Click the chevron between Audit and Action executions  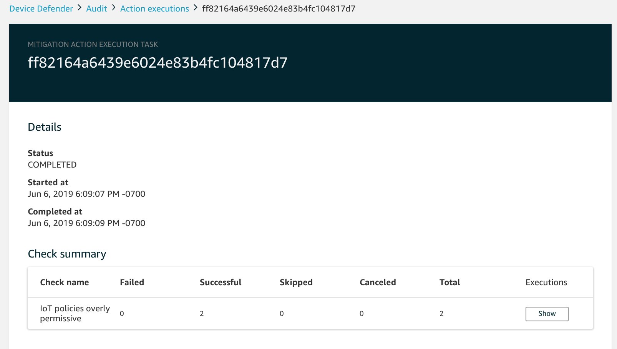point(114,8)
